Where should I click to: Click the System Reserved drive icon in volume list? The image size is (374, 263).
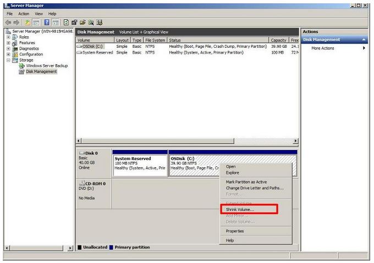pos(79,53)
